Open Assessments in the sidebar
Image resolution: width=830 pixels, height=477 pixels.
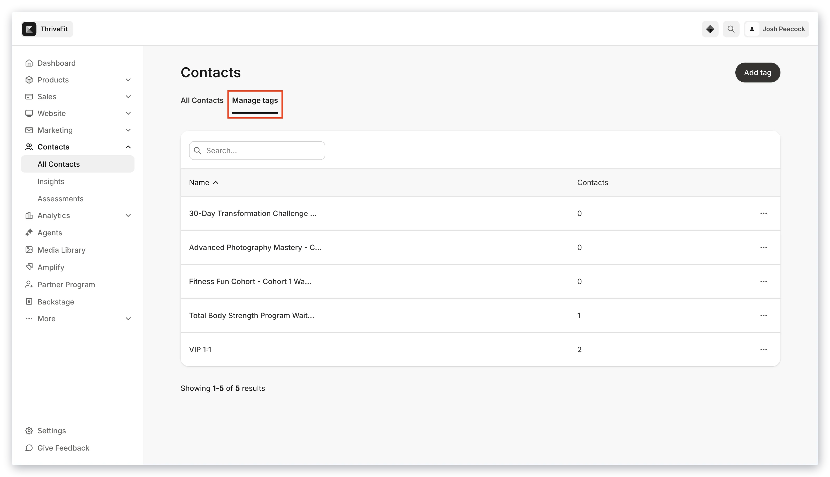[60, 198]
